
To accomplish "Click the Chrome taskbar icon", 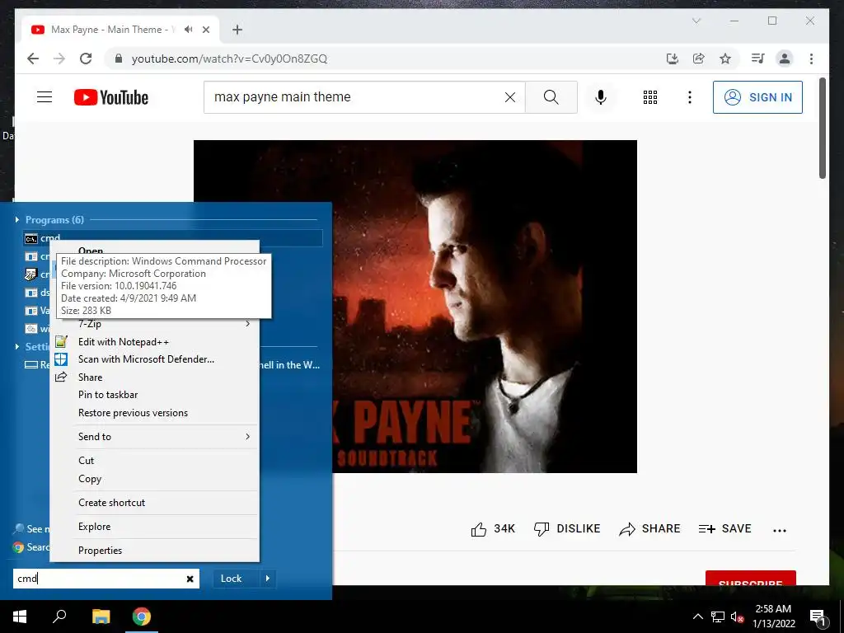I will point(142,617).
